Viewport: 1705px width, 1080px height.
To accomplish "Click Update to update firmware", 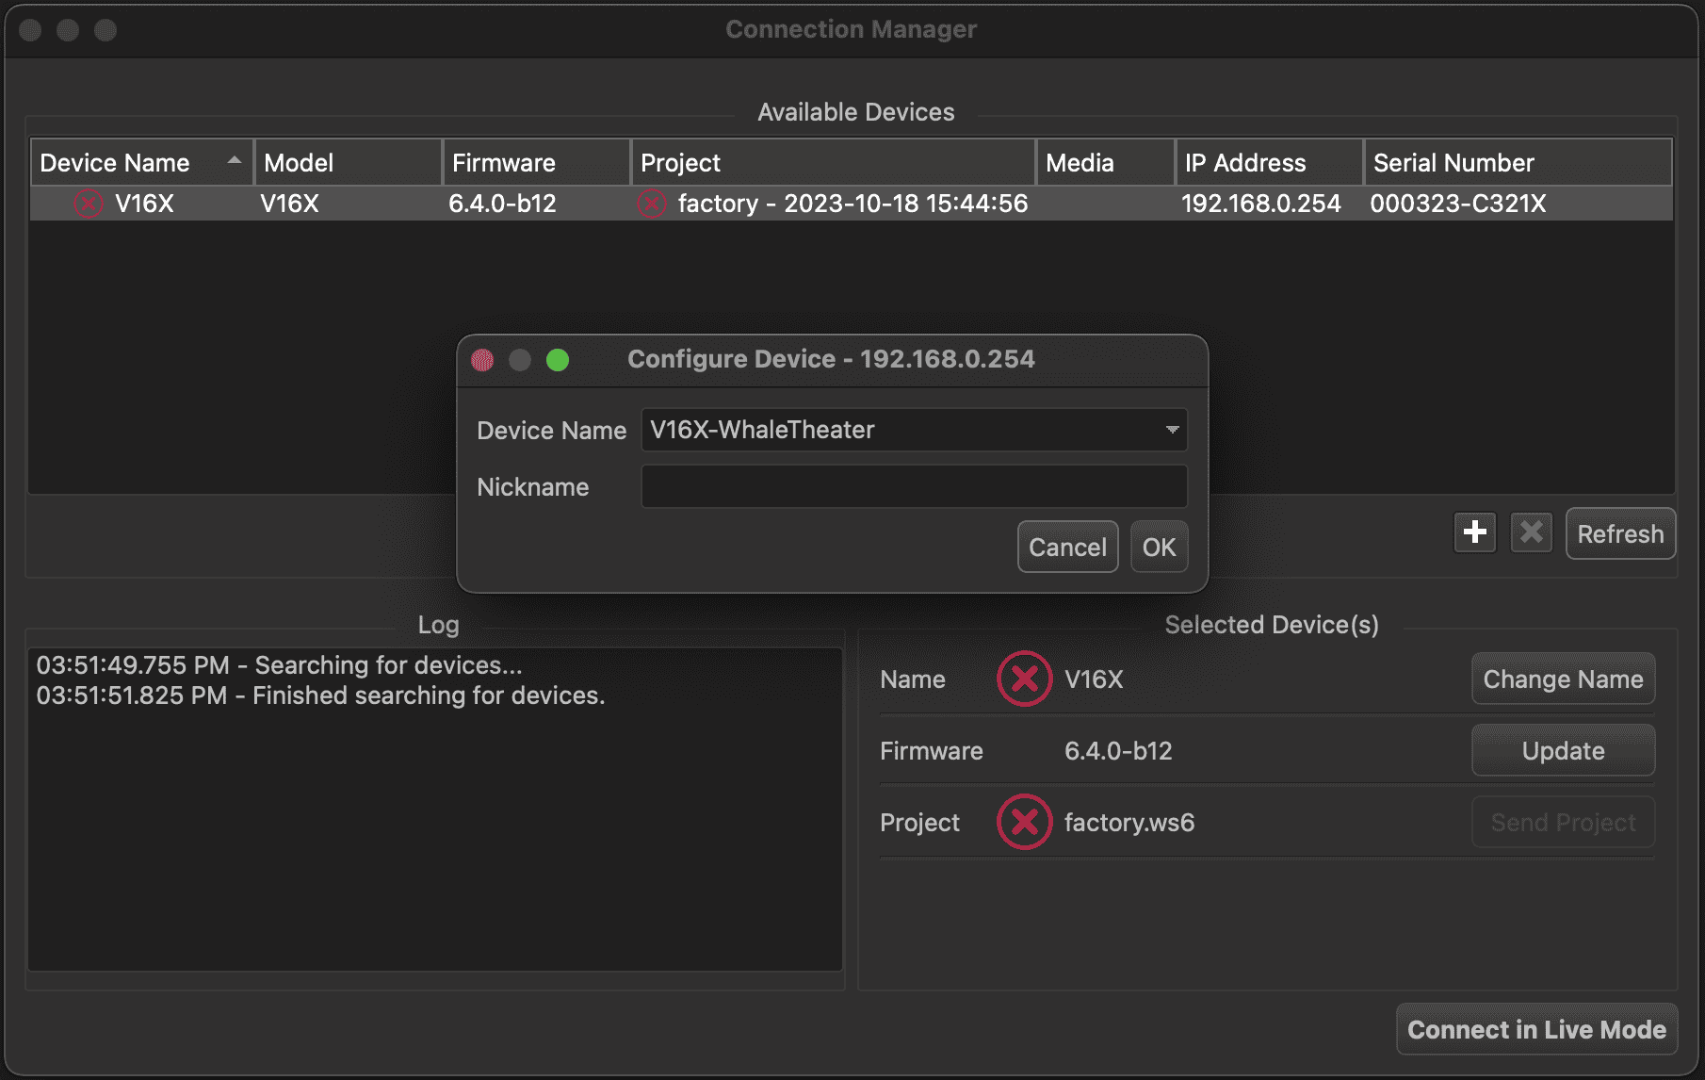I will 1562,750.
